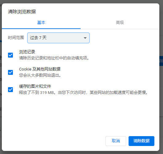Click the checkmark icon beside 浏览记录
Image resolution: width=163 pixels, height=154 pixels.
point(10,55)
